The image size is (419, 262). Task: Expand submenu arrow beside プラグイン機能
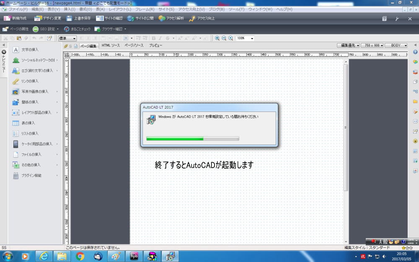coord(57,176)
